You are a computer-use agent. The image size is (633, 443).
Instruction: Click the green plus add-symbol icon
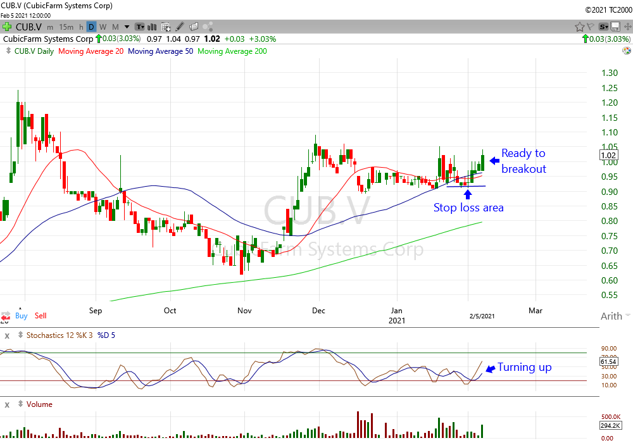6,27
